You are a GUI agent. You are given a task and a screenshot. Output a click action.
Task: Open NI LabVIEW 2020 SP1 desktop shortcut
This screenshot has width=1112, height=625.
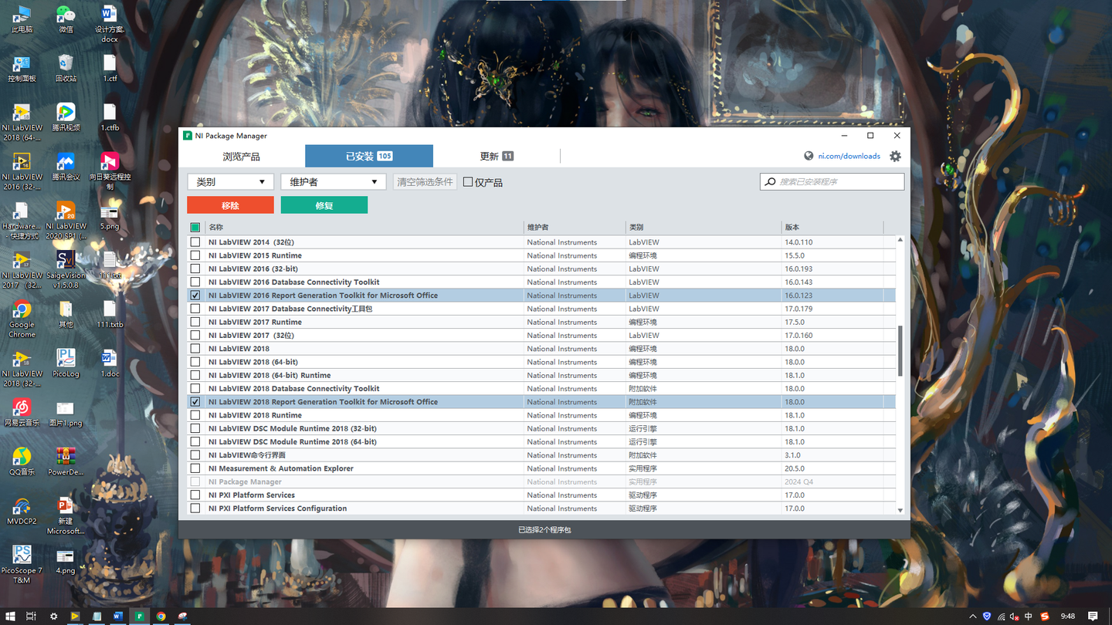(x=66, y=220)
